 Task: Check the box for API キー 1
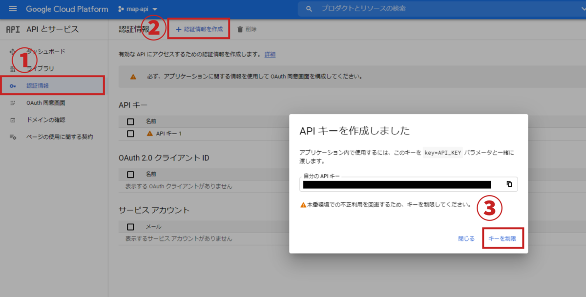130,133
